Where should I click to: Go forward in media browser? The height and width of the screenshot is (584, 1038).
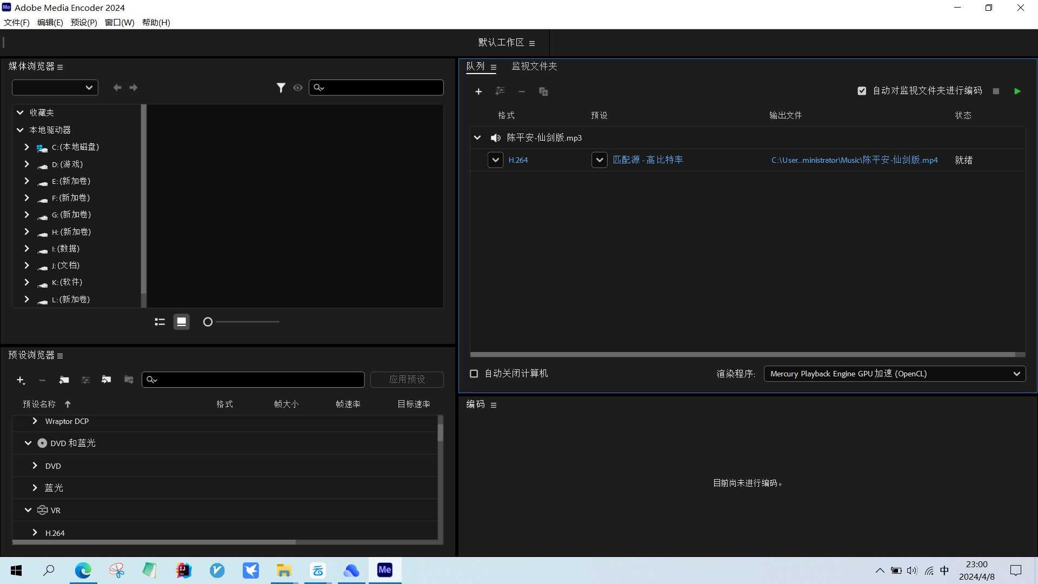pos(134,88)
